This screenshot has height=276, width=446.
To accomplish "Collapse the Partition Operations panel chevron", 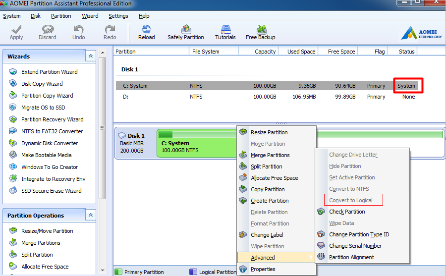I will [91, 215].
